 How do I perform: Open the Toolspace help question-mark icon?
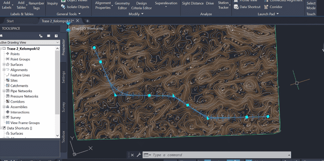56,36
